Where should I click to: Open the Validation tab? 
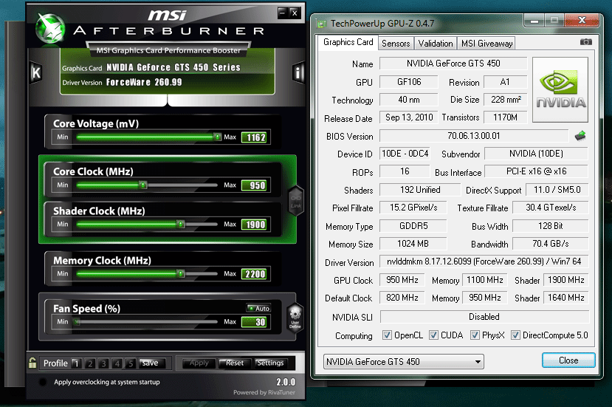[x=435, y=43]
